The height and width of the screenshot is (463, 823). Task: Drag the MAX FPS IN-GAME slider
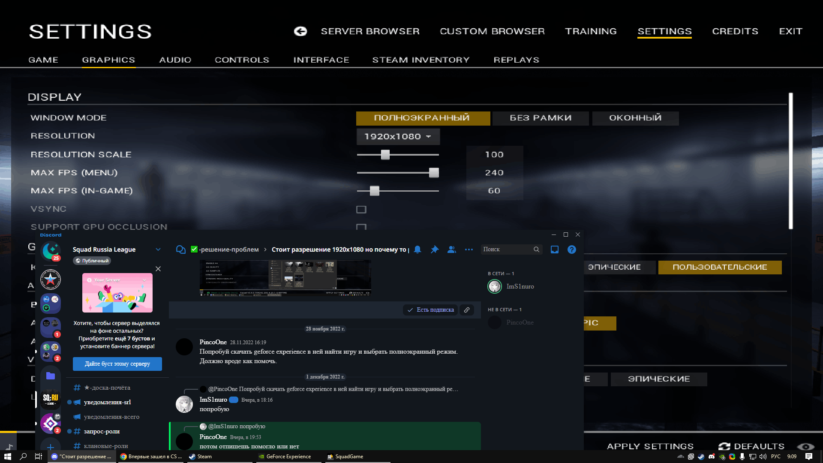[x=373, y=190]
